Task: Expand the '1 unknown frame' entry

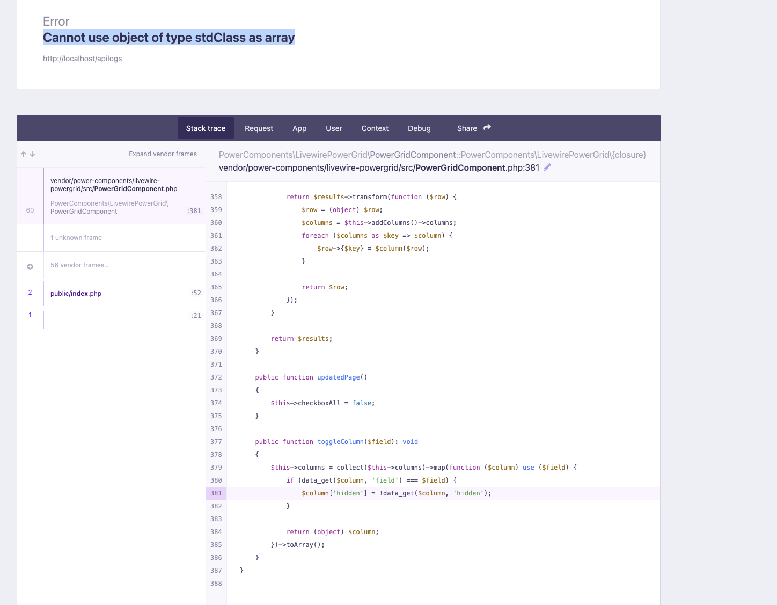Action: click(x=76, y=237)
